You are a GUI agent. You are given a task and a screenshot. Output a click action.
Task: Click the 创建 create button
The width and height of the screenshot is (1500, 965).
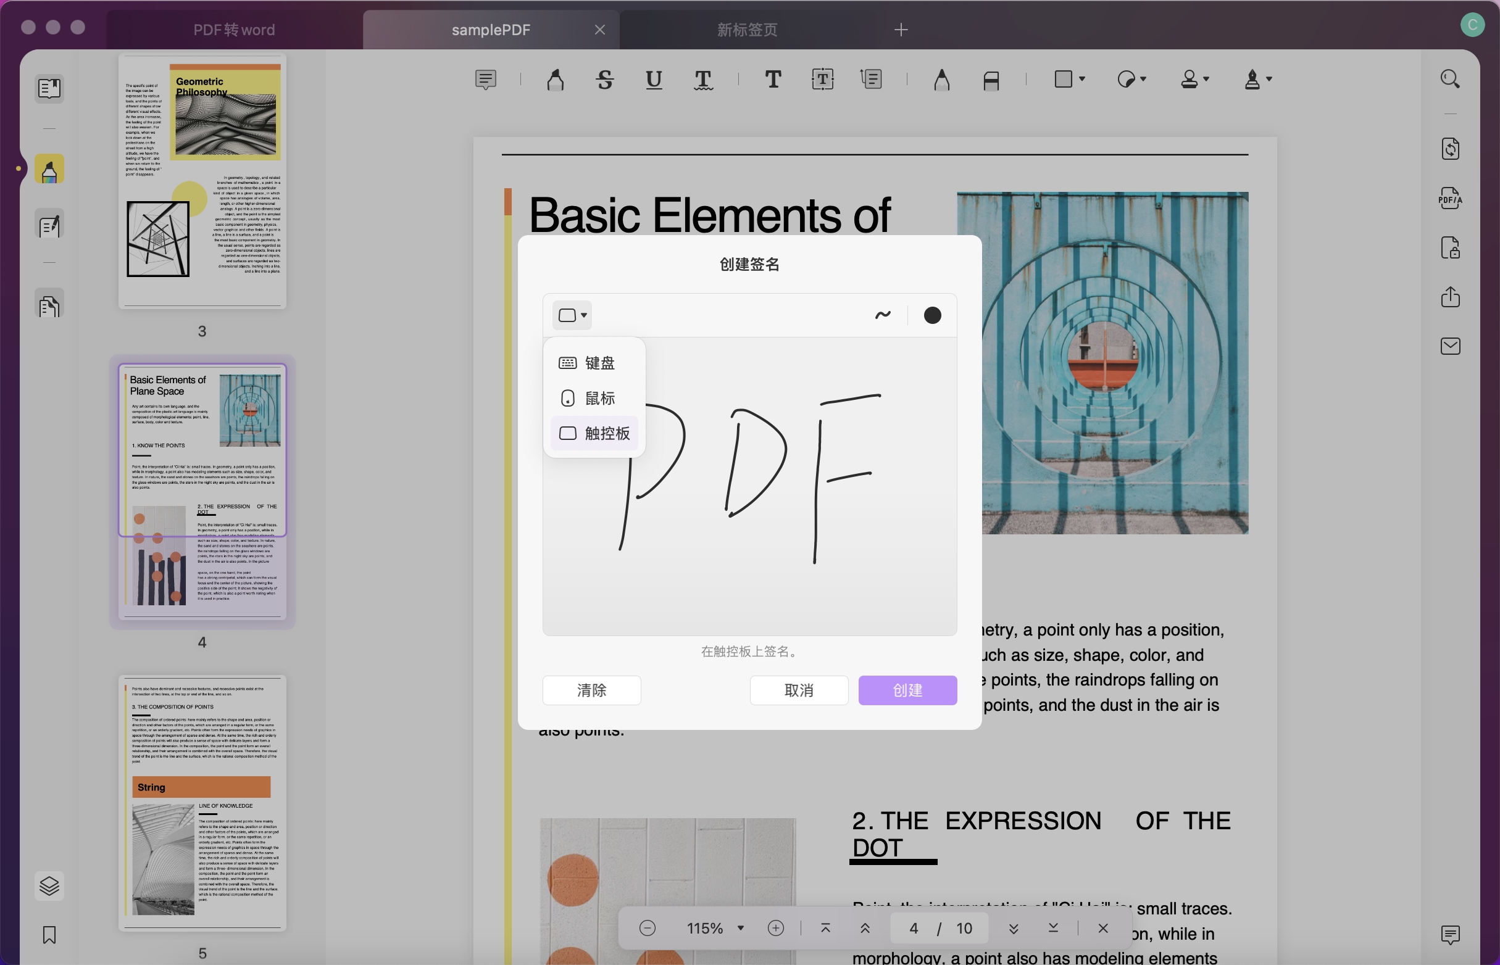(x=907, y=690)
